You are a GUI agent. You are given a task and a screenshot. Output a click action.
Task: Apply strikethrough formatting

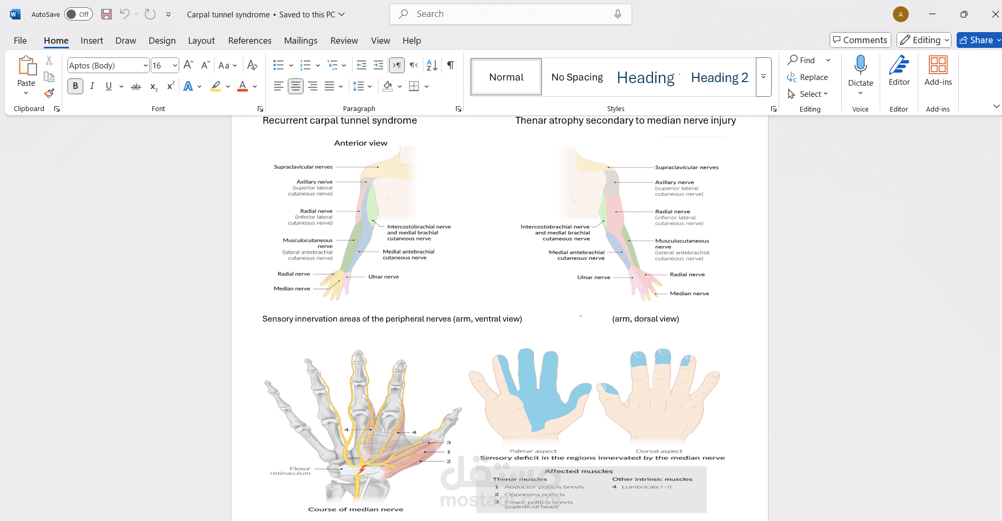(x=136, y=86)
